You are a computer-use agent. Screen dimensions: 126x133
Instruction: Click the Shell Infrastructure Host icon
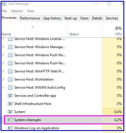[x=10, y=104]
